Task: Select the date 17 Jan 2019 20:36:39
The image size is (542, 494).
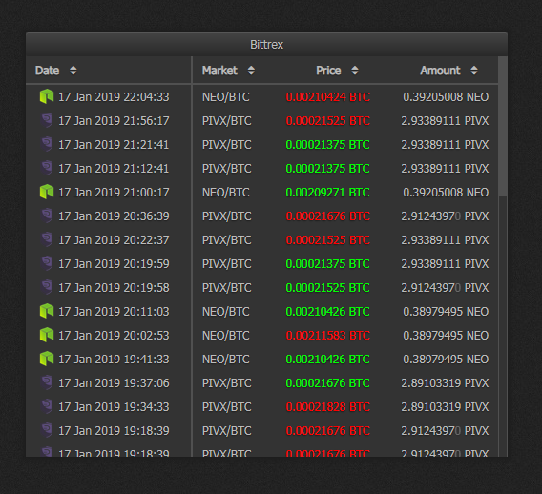Action: click(x=114, y=216)
